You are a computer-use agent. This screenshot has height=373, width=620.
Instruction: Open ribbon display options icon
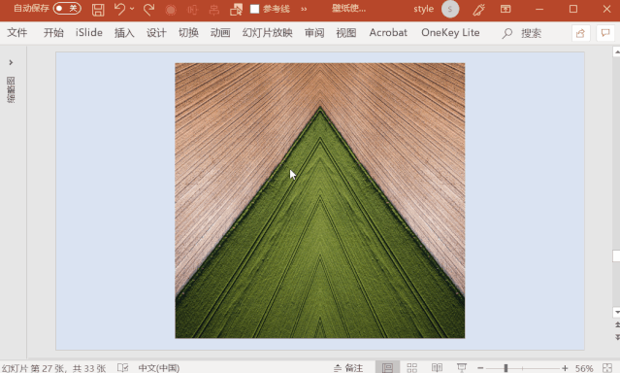(506, 9)
